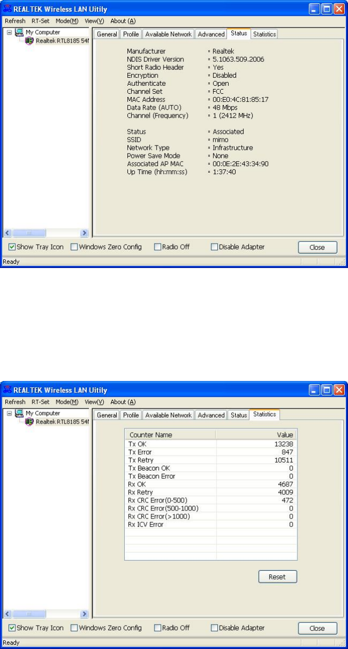
Task: Click the Realtek RTL8185 adapter icon in the Status window
Action: 30,41
